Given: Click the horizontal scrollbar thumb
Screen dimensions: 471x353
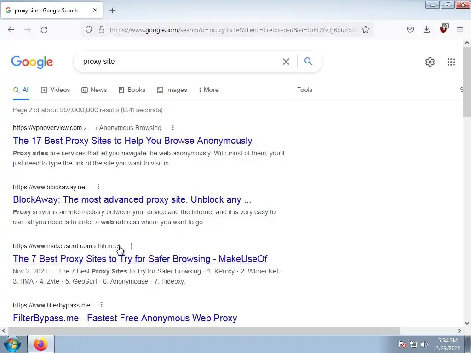Looking at the screenshot, I should 203,330.
